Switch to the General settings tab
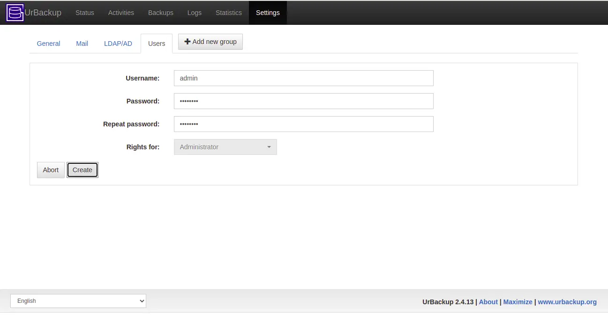 48,44
